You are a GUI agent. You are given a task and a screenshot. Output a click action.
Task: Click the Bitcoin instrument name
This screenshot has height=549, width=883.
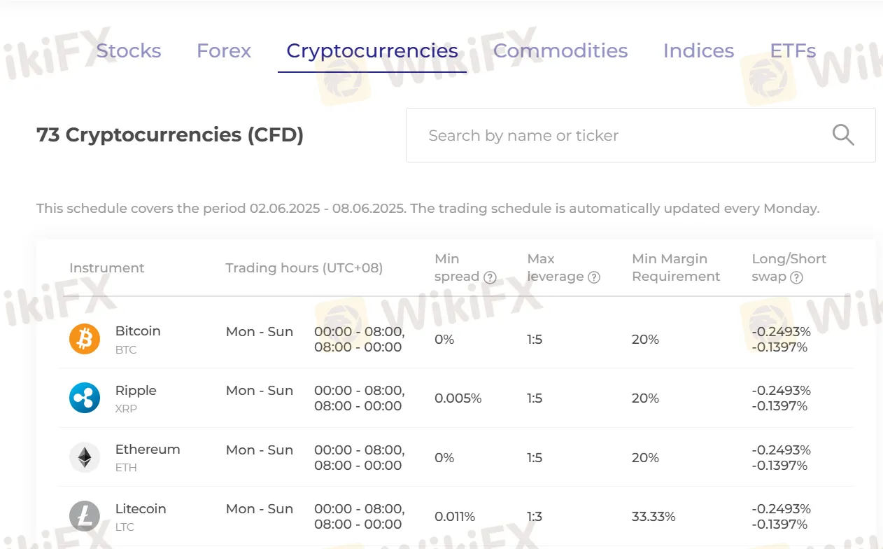138,331
